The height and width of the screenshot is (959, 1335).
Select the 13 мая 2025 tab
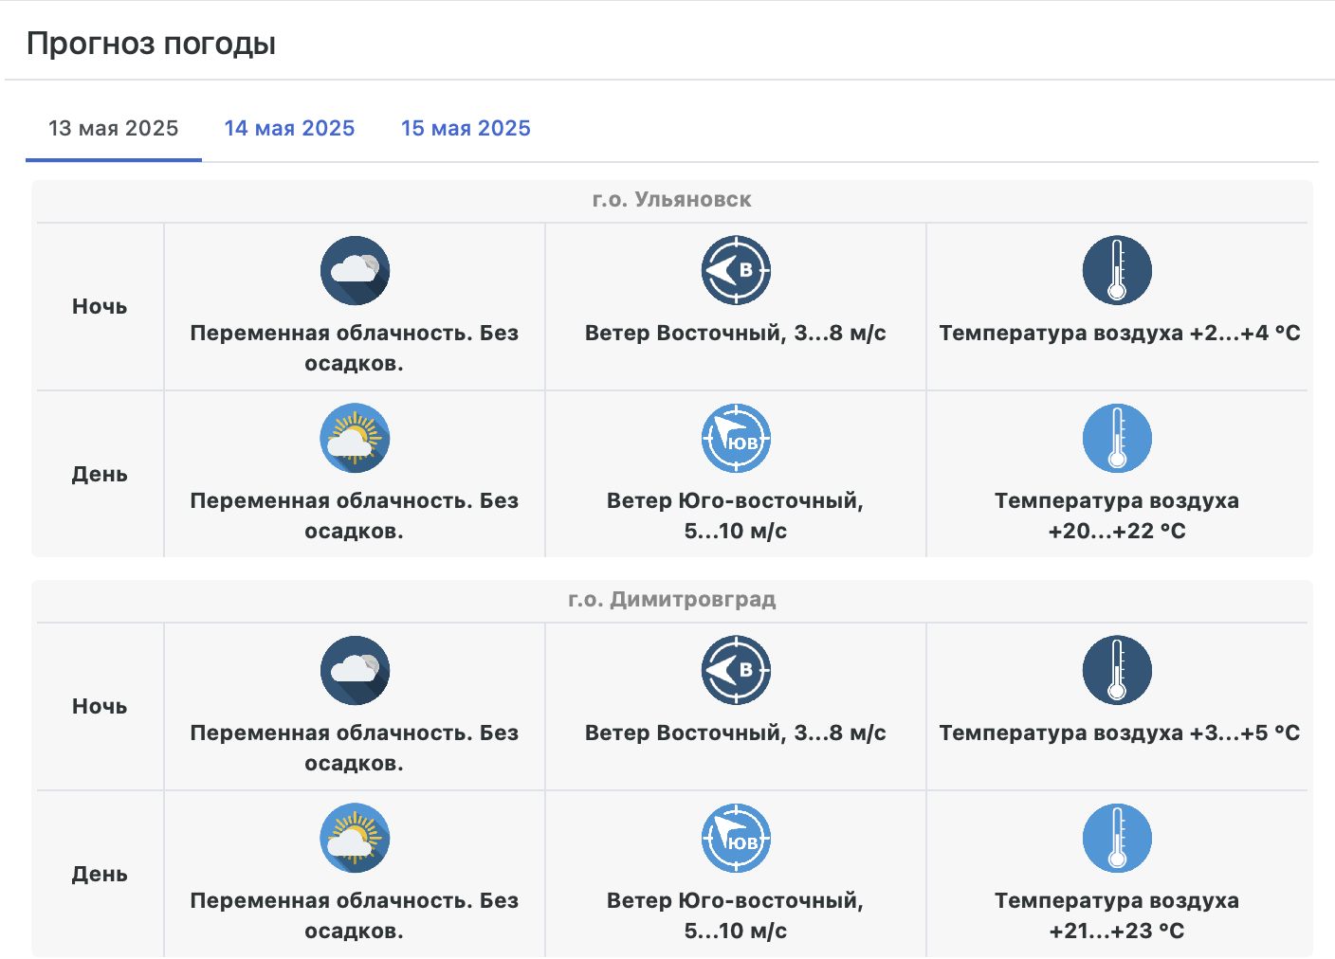[x=114, y=129]
